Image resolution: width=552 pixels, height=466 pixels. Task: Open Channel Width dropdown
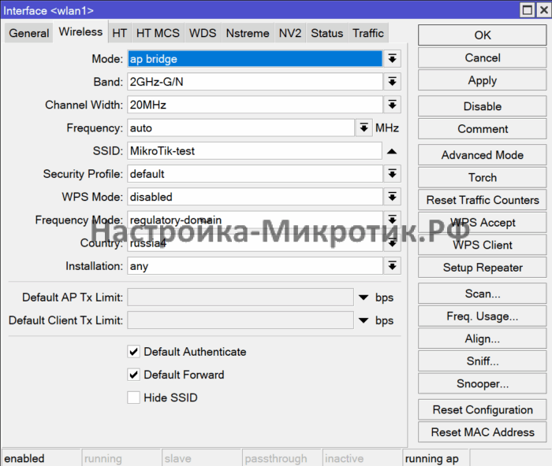tap(393, 105)
